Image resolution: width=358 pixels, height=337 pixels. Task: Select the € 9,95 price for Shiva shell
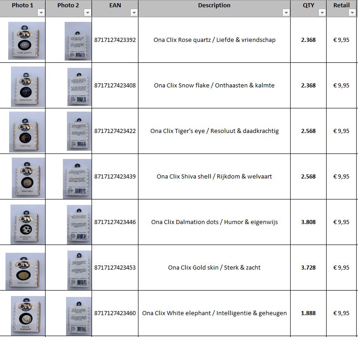(x=341, y=177)
